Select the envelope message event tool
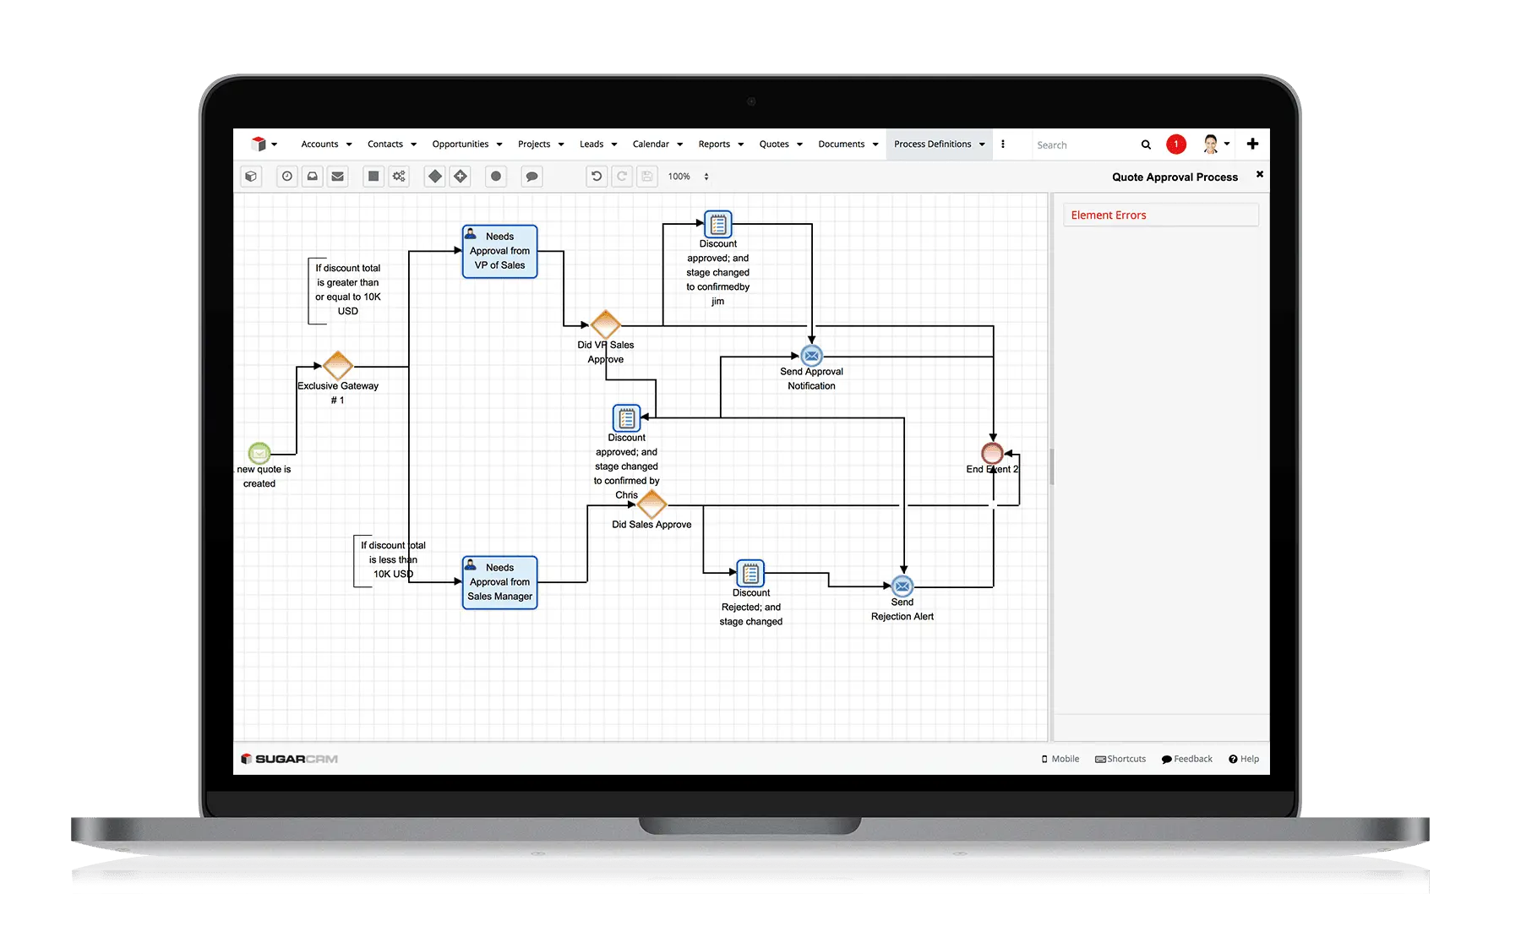 pyautogui.click(x=338, y=177)
